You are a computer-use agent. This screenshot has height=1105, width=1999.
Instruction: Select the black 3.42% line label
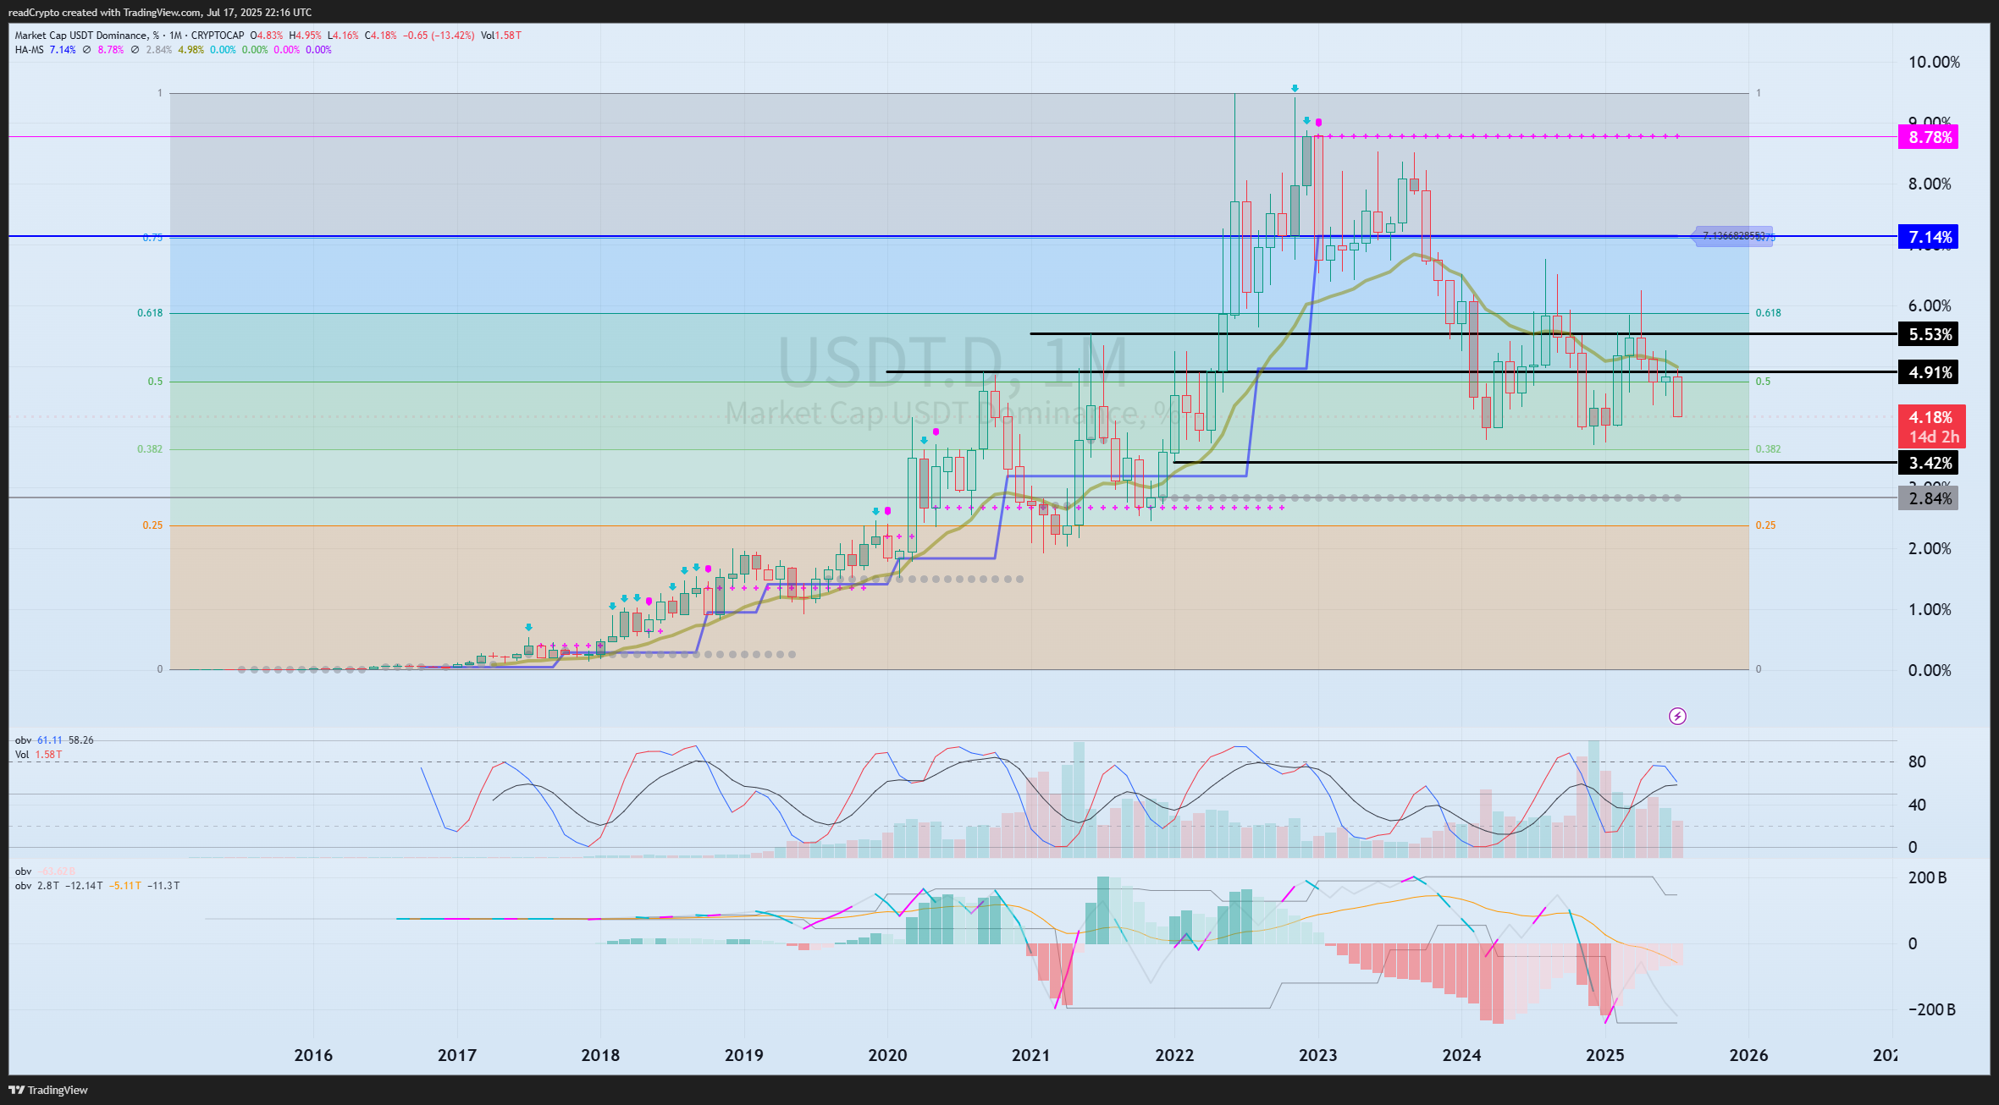pos(1930,463)
